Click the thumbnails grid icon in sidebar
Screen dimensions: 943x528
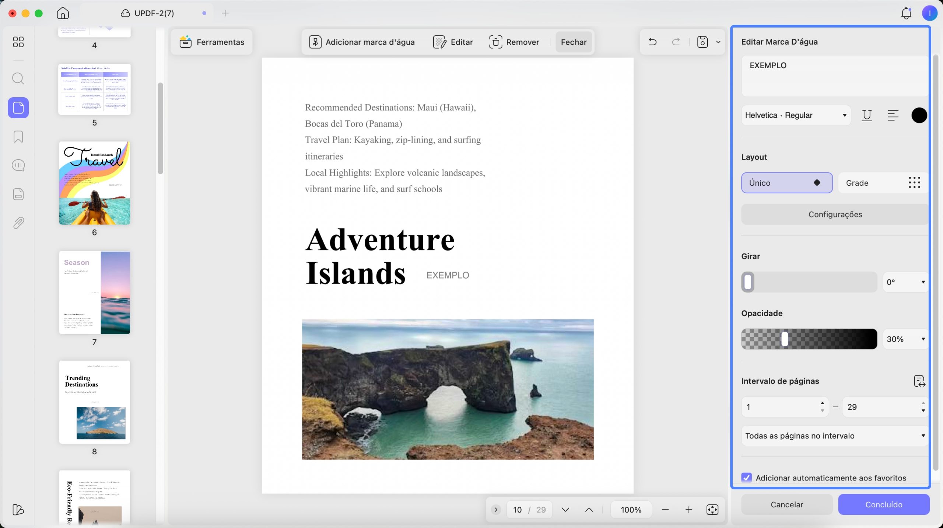coord(18,42)
